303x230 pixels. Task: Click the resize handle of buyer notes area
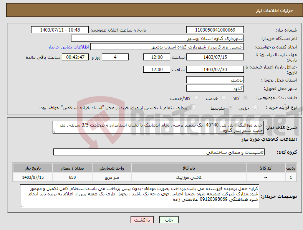(22, 206)
